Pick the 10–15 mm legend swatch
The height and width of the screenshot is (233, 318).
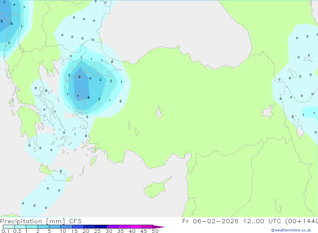66,227
